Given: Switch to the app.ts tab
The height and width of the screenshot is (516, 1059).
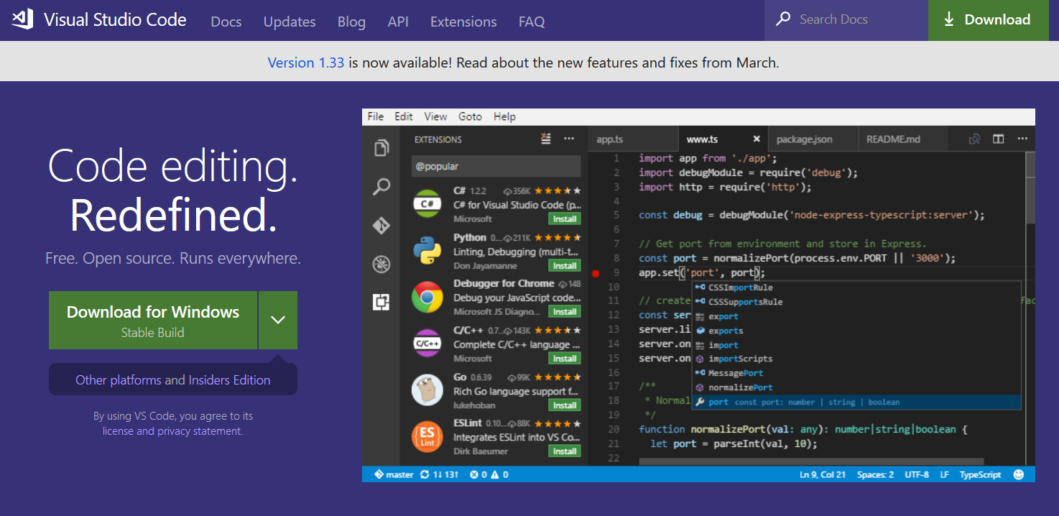Looking at the screenshot, I should (x=632, y=139).
